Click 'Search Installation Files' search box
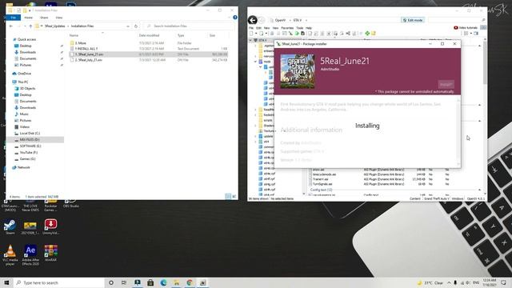Screen dimensions: 512x288 coord(188,26)
